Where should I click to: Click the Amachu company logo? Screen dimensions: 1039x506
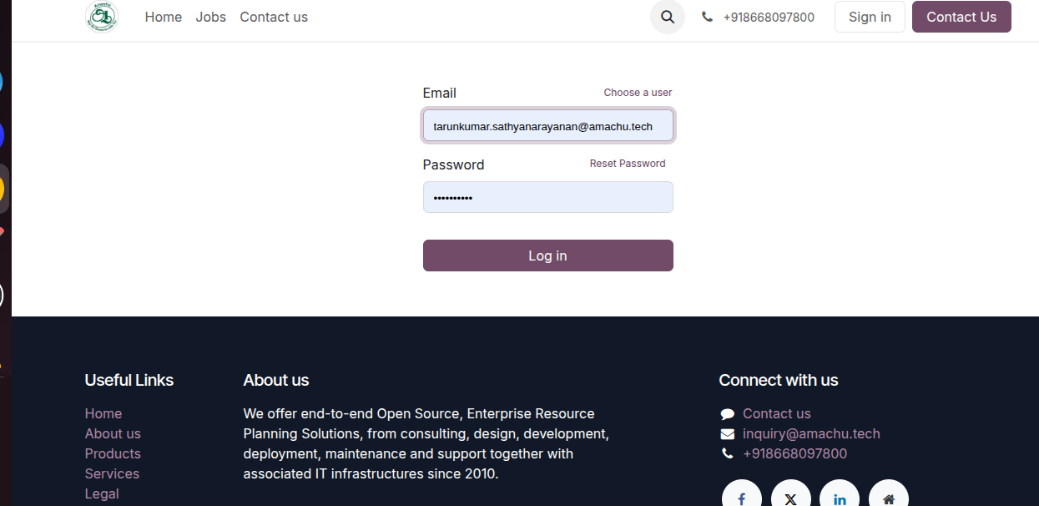(x=102, y=17)
